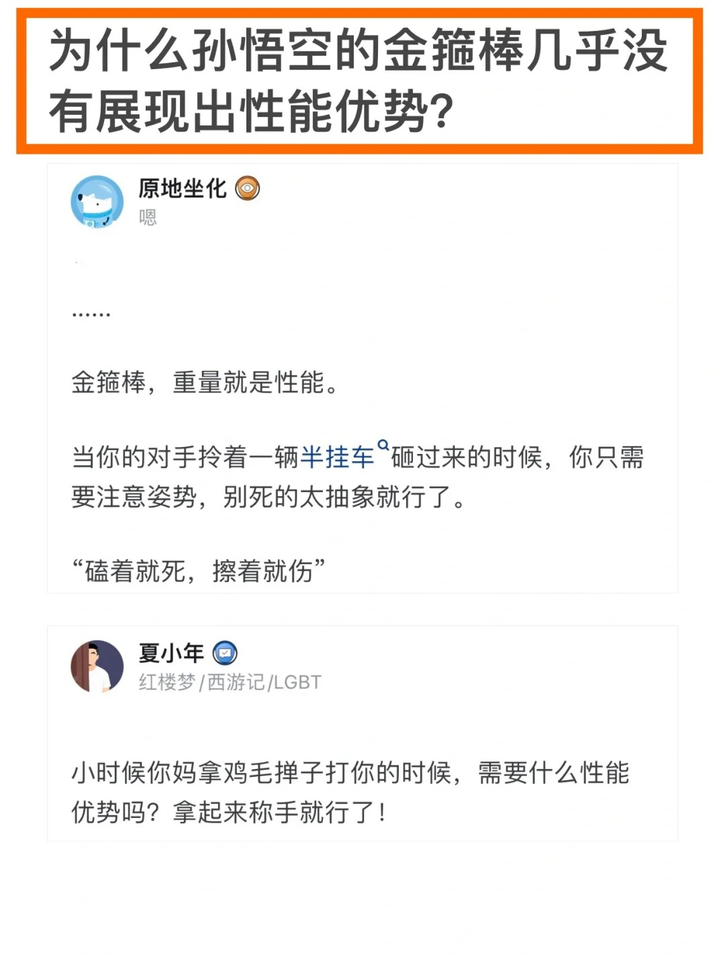
Task: Open the 原地坐化 username profile
Action: pos(183,189)
